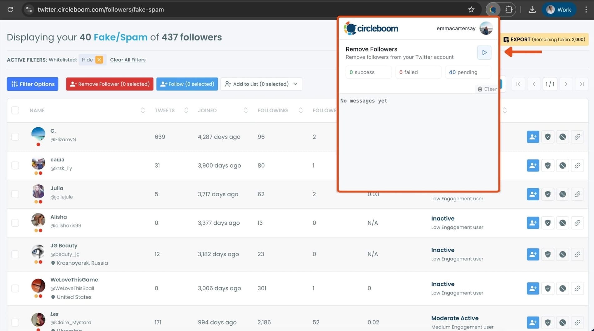Start Remove Followers with the play icon
Image resolution: width=594 pixels, height=331 pixels.
coord(484,52)
